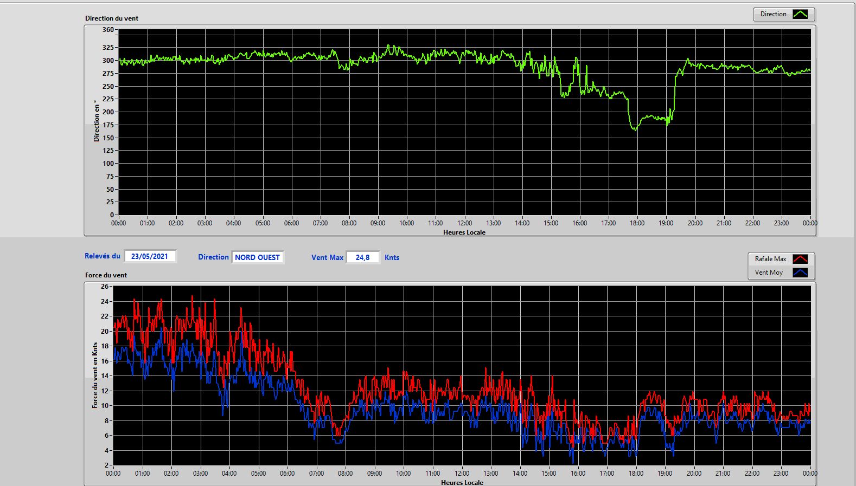Click the green direction curve dip near 18:00
856x486 pixels.
[x=635, y=128]
